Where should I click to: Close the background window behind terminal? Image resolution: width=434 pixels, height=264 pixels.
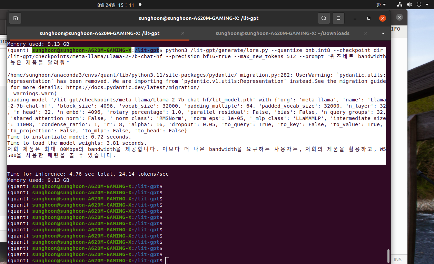399,17
